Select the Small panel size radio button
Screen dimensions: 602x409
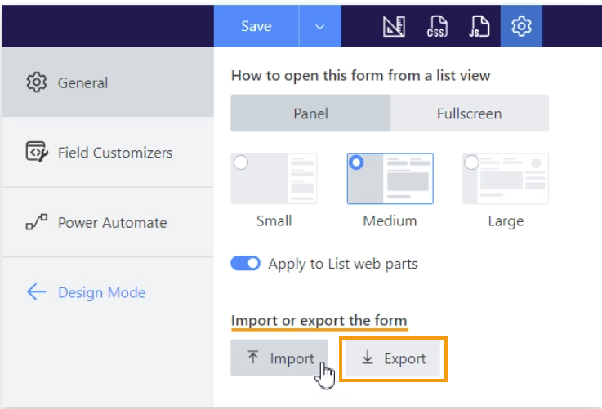click(x=241, y=162)
